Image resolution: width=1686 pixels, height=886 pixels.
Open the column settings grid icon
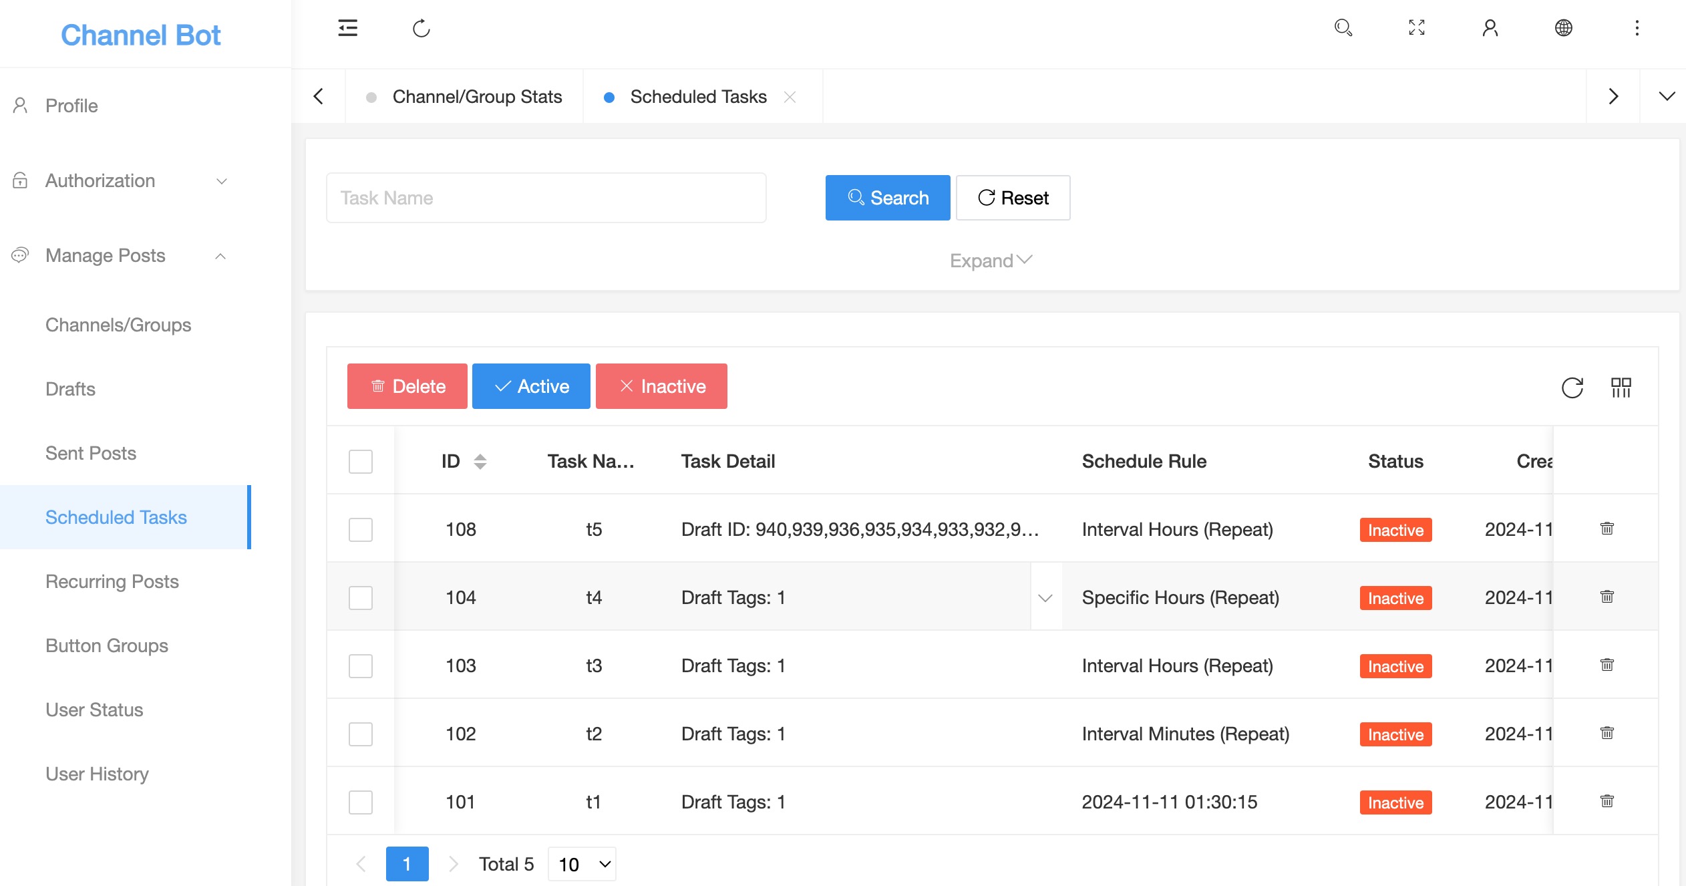[1621, 388]
